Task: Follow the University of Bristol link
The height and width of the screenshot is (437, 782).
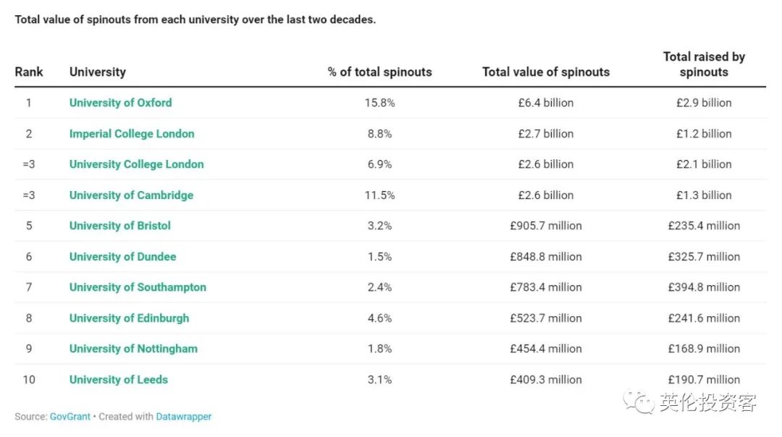Action: pos(119,226)
